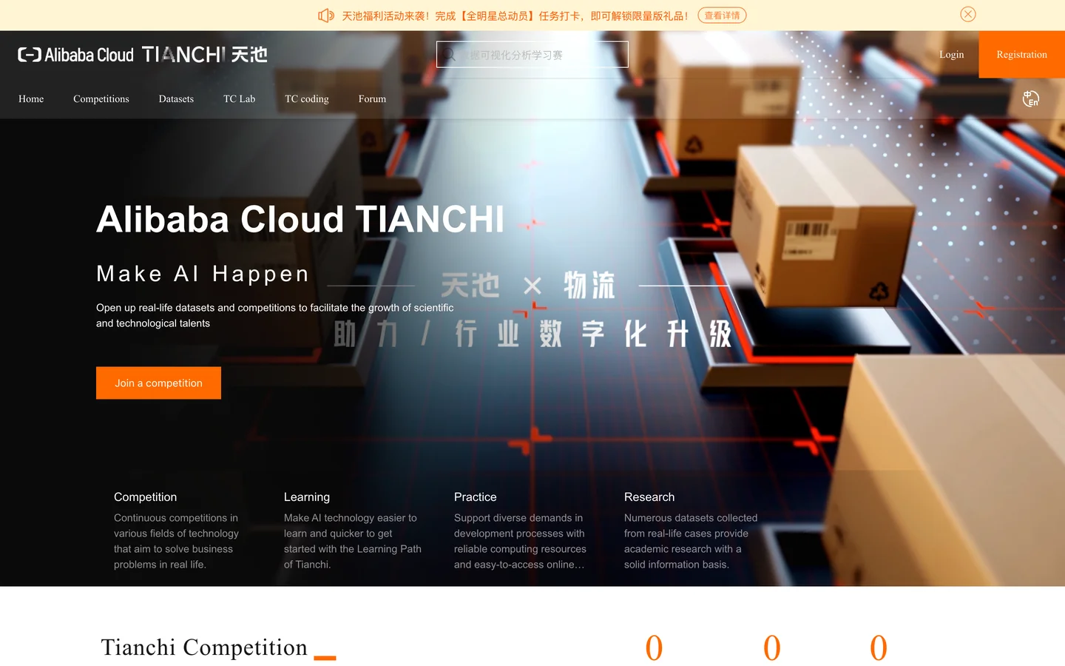Select the Practice feature card
This screenshot has height=666, width=1065.
(x=521, y=530)
